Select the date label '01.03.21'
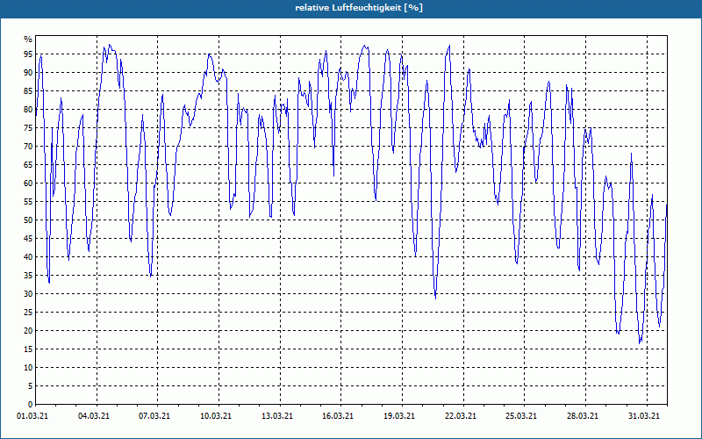The height and width of the screenshot is (439, 702). tap(32, 416)
